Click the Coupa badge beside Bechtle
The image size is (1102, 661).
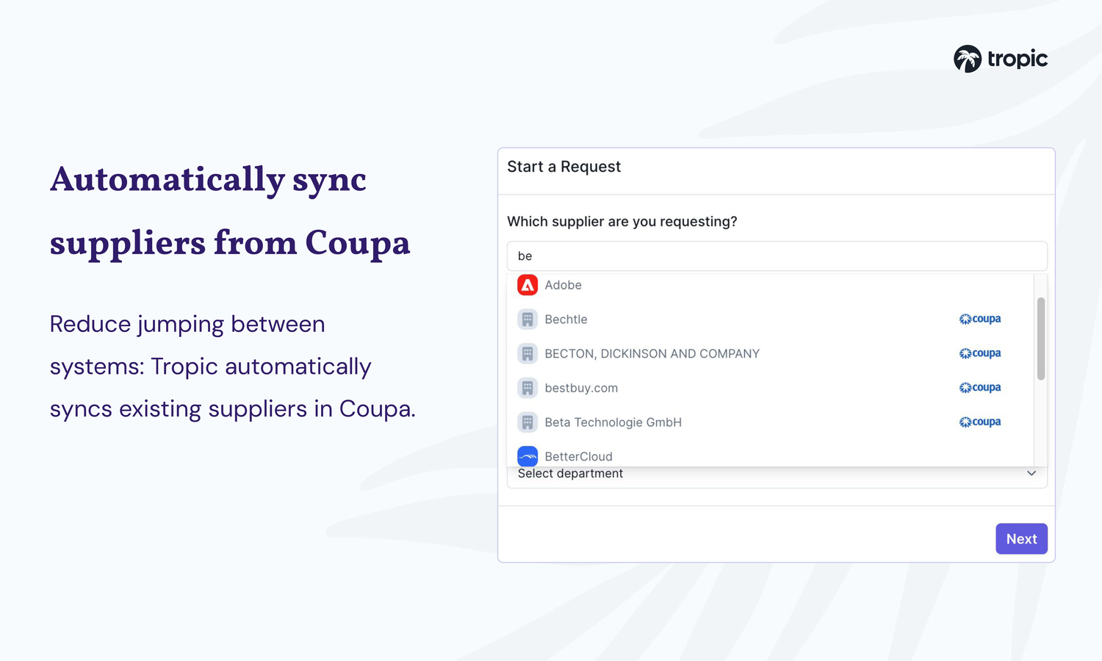click(980, 319)
